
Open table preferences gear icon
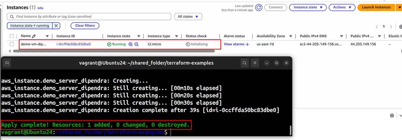[400, 26]
